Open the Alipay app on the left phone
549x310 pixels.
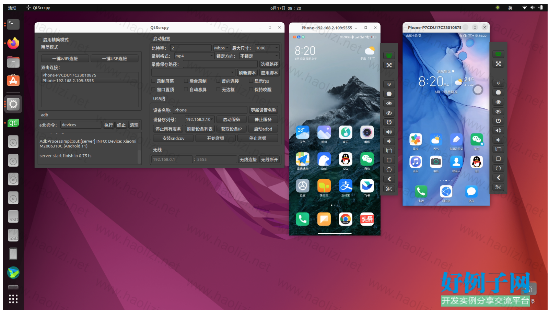click(x=345, y=187)
